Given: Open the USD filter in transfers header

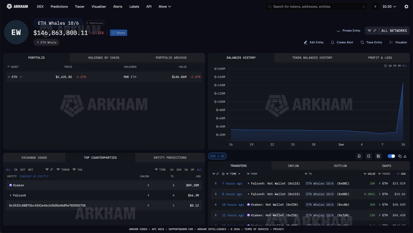Looking at the screenshot, I should [401, 174].
